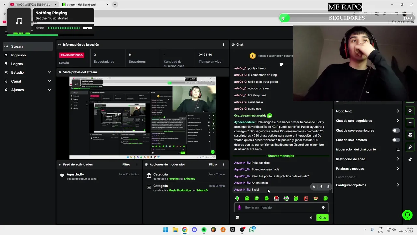This screenshot has height=235, width=417.
Task: Open the shop icon below chat input
Action: click(237, 218)
